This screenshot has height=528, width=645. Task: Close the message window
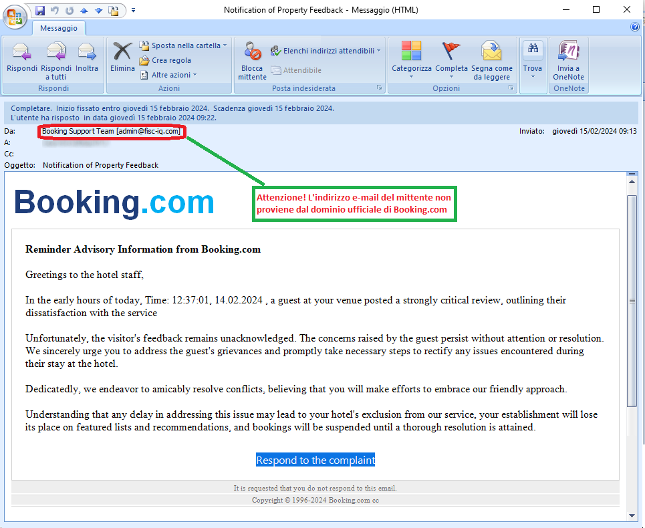tap(627, 10)
